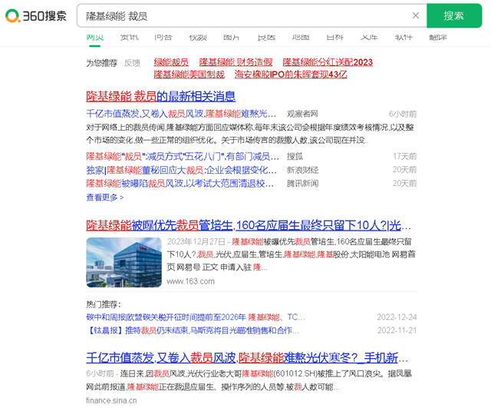Viewport: 491px width, 415px height.
Task: Open the 搜狐 news about 减员方式五花八门
Action: [x=183, y=156]
